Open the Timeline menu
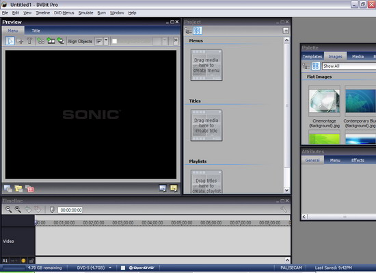Image resolution: width=376 pixels, height=273 pixels. pos(43,13)
